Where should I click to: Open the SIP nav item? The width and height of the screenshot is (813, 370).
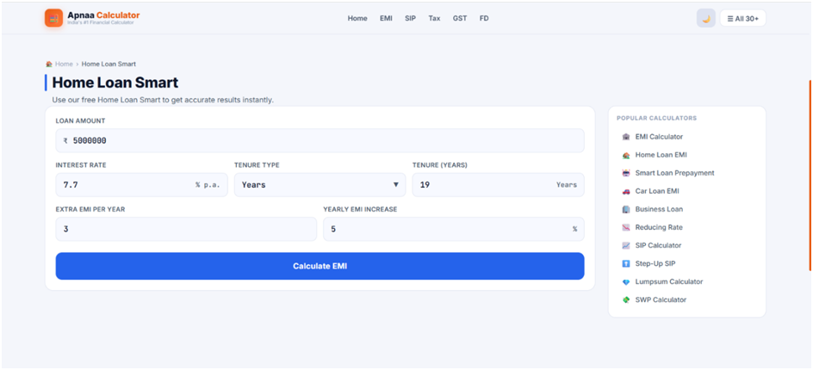(x=410, y=18)
